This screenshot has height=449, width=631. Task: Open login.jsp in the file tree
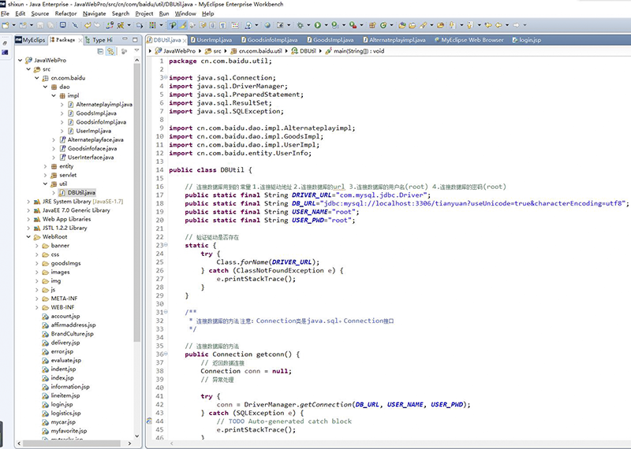[62, 404]
